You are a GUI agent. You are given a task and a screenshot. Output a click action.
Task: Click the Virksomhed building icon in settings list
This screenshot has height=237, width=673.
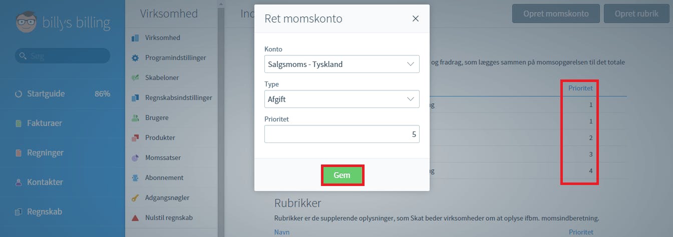click(135, 38)
